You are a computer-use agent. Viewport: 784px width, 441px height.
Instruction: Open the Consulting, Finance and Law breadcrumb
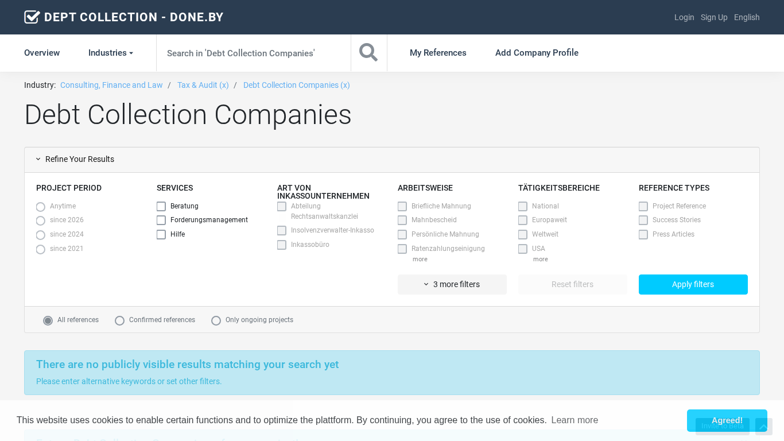click(111, 85)
